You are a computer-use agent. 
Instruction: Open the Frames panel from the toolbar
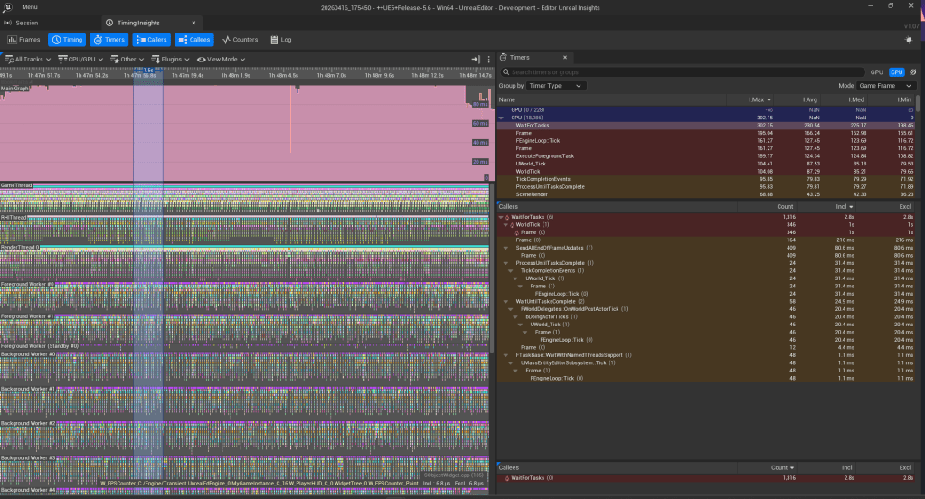[24, 40]
